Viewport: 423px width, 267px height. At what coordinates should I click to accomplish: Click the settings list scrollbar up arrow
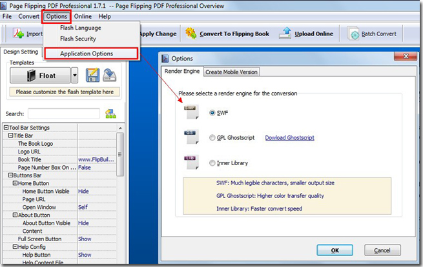coord(120,128)
